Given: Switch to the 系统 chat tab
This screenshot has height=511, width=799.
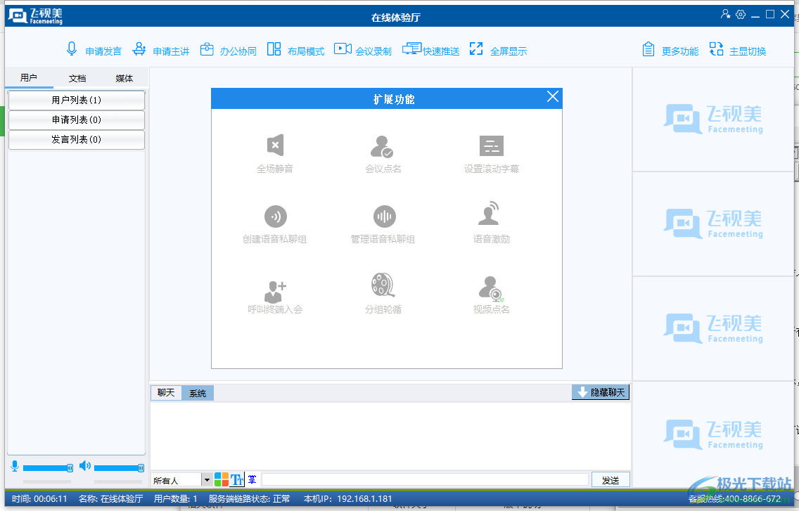Looking at the screenshot, I should coord(198,394).
